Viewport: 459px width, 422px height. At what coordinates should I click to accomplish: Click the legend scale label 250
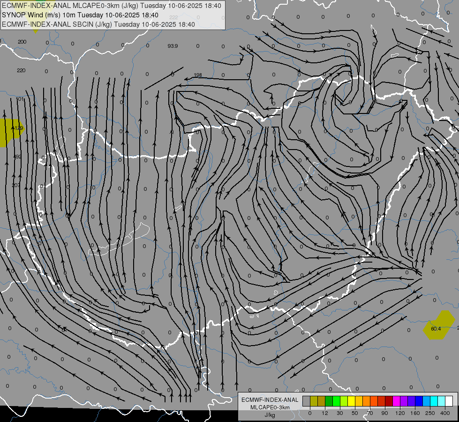(430, 413)
